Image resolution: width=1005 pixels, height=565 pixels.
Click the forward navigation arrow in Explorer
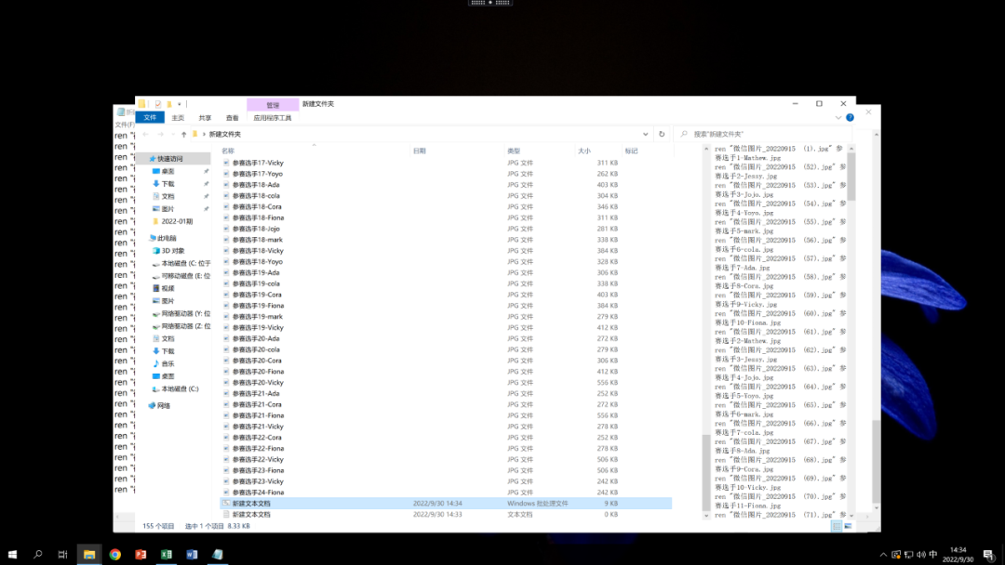pyautogui.click(x=160, y=135)
